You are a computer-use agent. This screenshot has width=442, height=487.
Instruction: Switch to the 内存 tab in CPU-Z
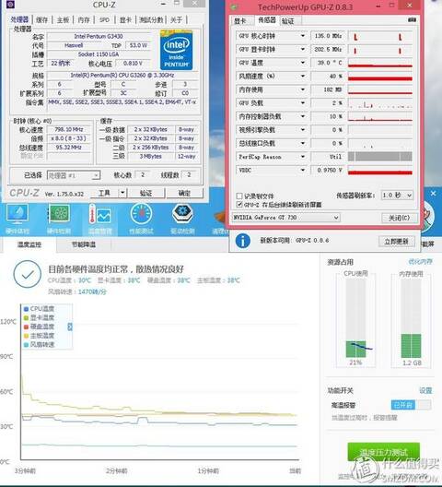(x=84, y=20)
